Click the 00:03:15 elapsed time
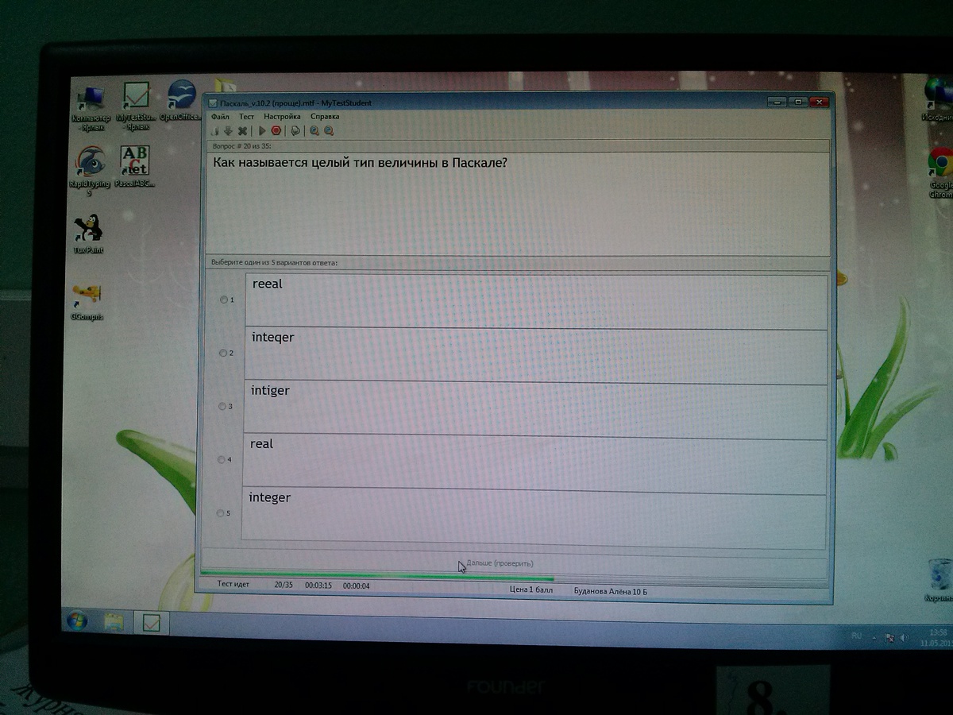 tap(318, 586)
